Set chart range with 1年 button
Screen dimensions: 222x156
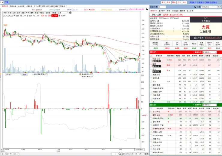(136, 154)
